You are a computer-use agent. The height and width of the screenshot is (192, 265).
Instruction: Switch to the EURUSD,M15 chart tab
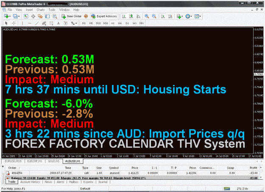(x=13, y=161)
